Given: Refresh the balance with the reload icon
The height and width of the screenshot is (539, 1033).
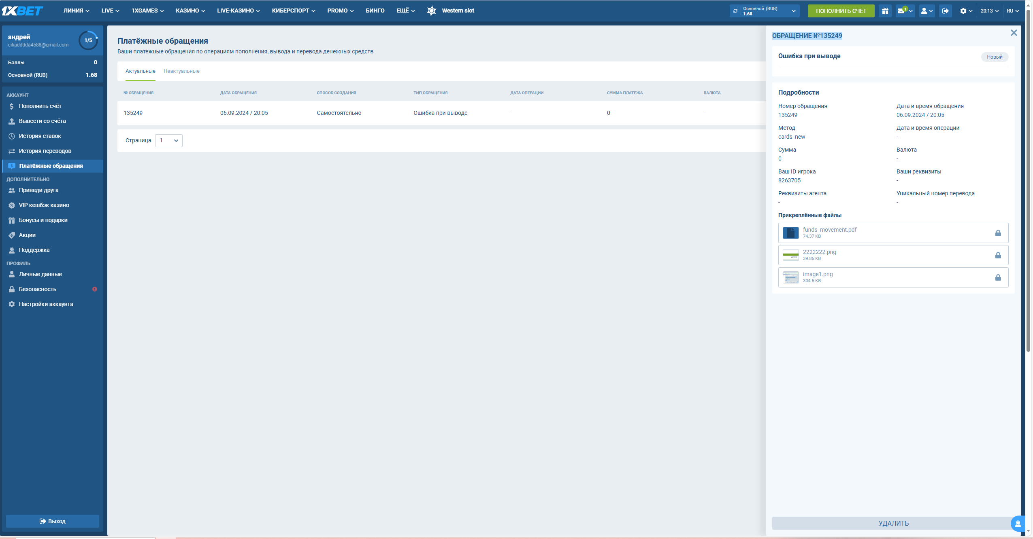Looking at the screenshot, I should point(735,11).
